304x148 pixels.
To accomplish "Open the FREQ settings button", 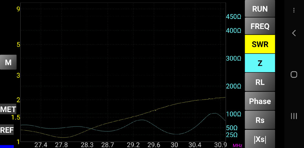I will 260,26.
